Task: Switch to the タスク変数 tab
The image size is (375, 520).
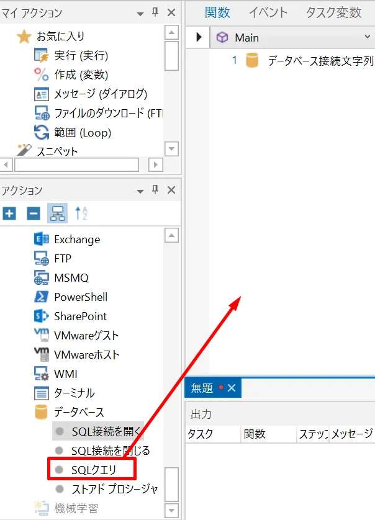Action: pos(333,12)
